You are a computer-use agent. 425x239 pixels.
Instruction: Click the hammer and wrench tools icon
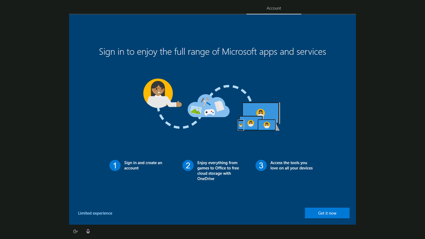[x=205, y=101]
